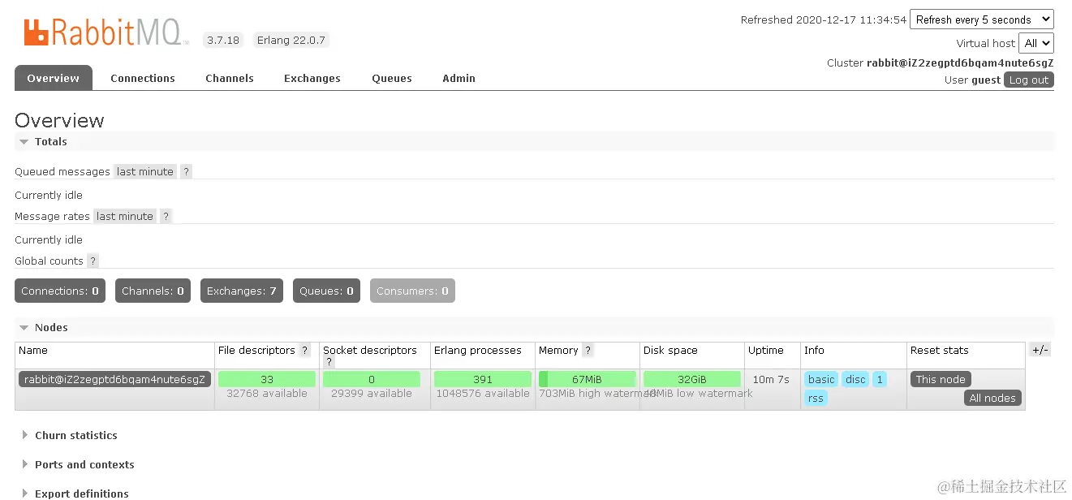
Task: Open help for Socket descriptors column
Action: click(x=329, y=362)
